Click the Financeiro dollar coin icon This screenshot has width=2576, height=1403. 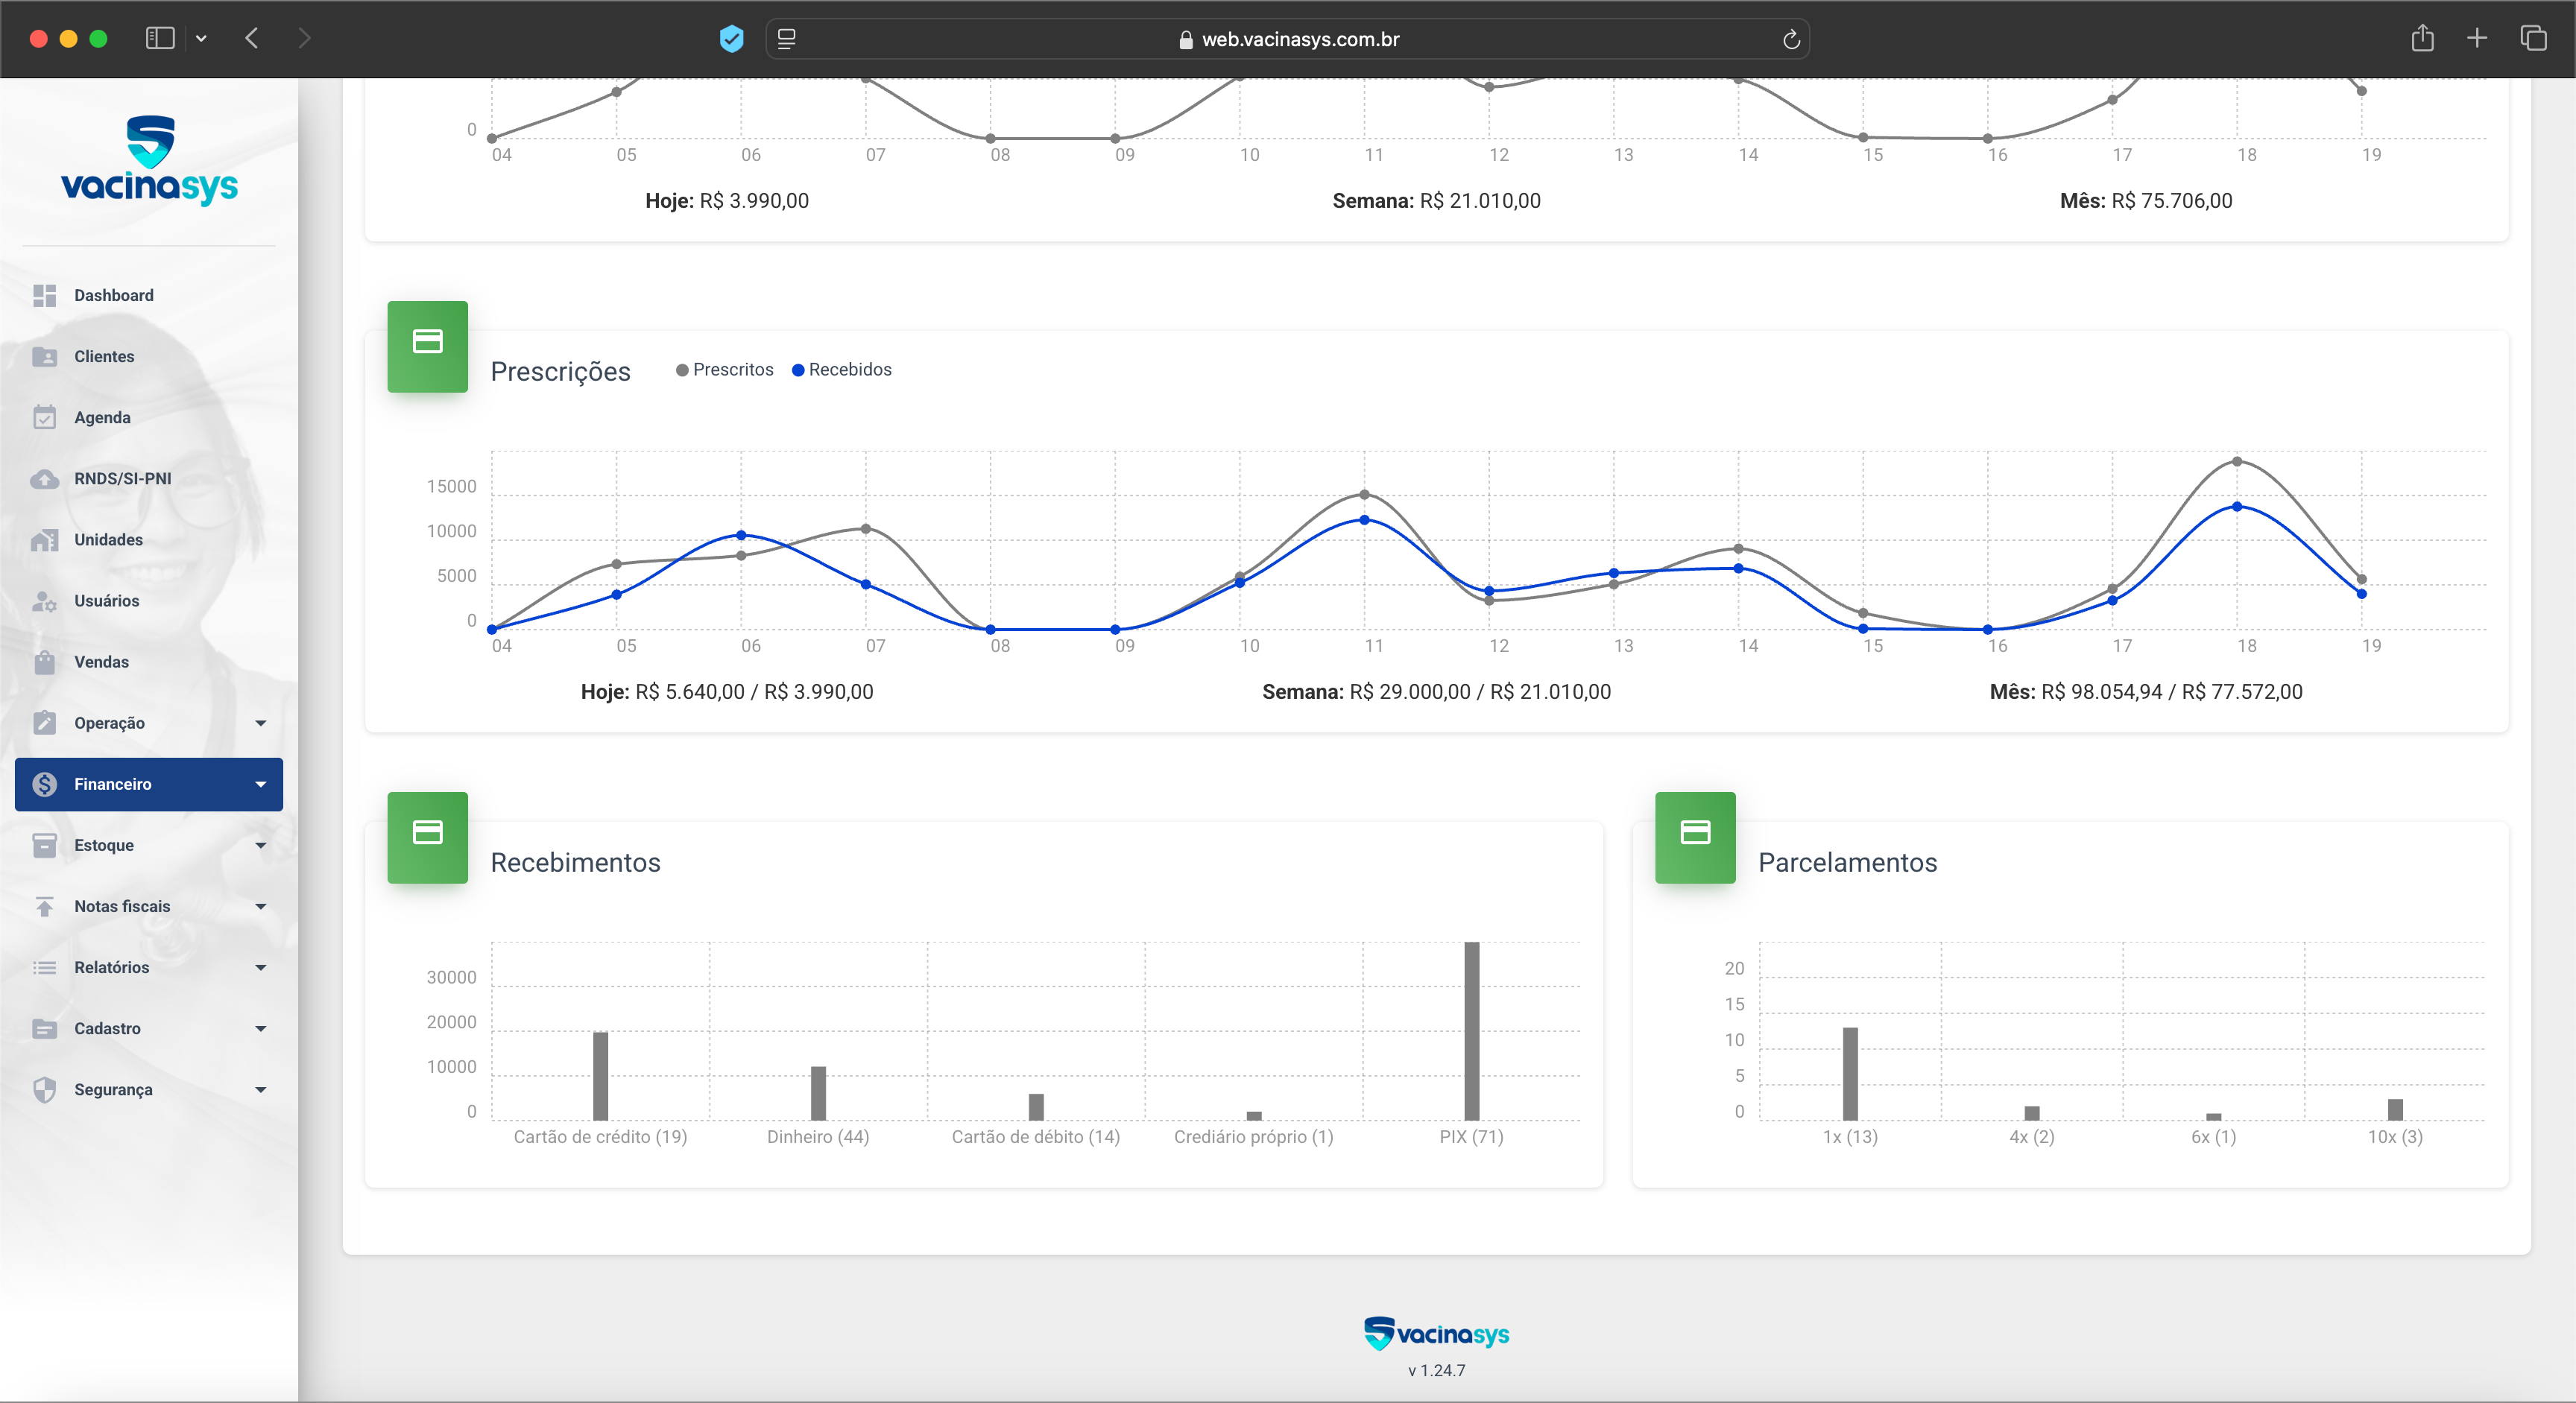[44, 785]
